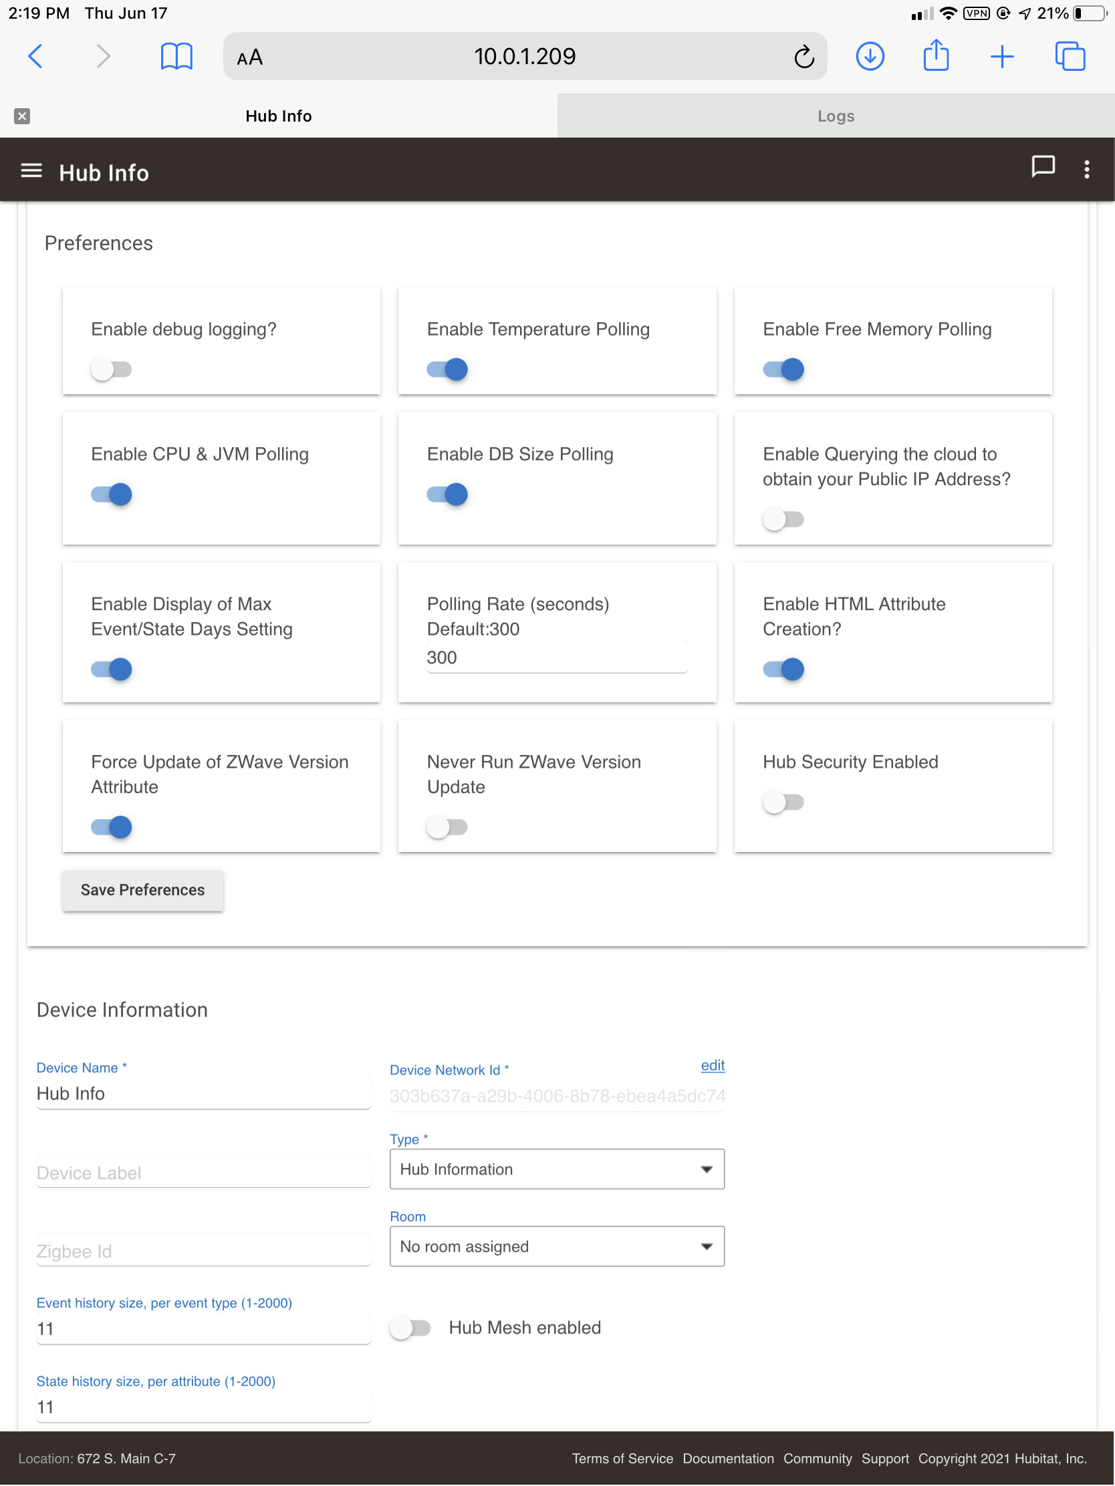Tap the Safari share icon
1115x1486 pixels.
[935, 55]
